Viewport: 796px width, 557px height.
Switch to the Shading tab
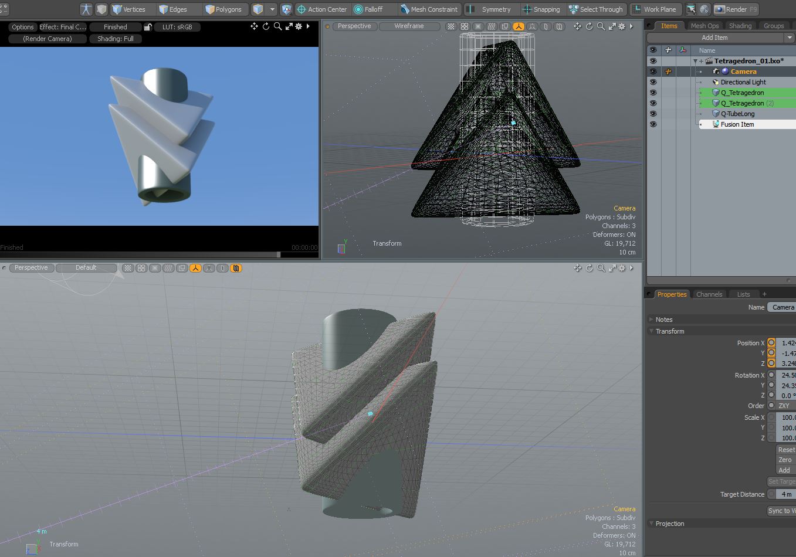(740, 26)
